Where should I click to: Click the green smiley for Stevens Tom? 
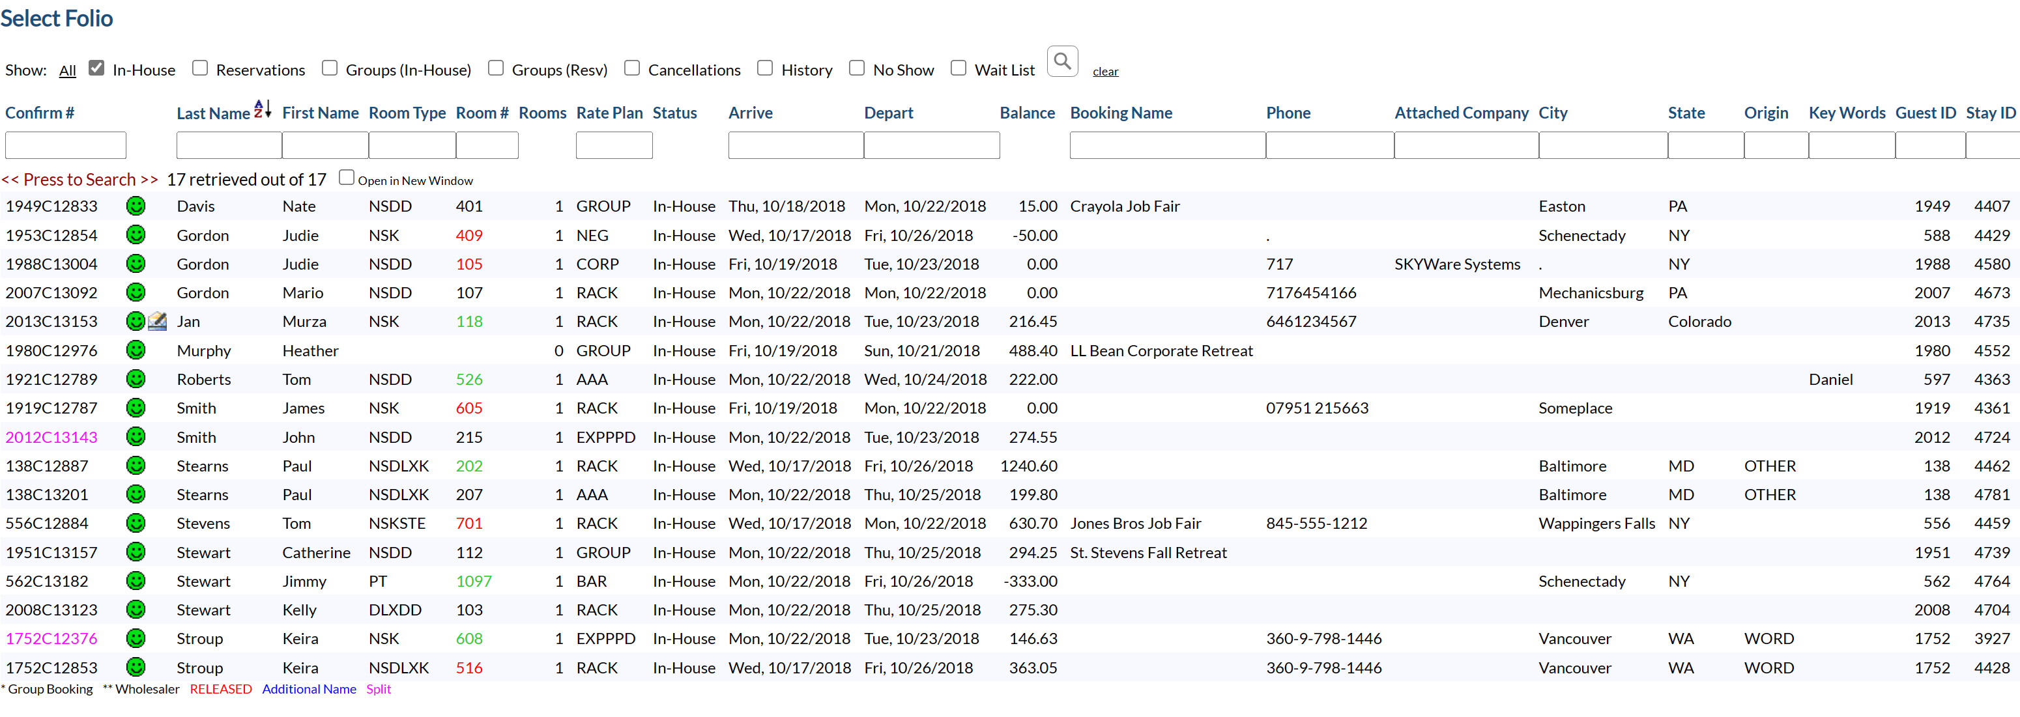[136, 524]
